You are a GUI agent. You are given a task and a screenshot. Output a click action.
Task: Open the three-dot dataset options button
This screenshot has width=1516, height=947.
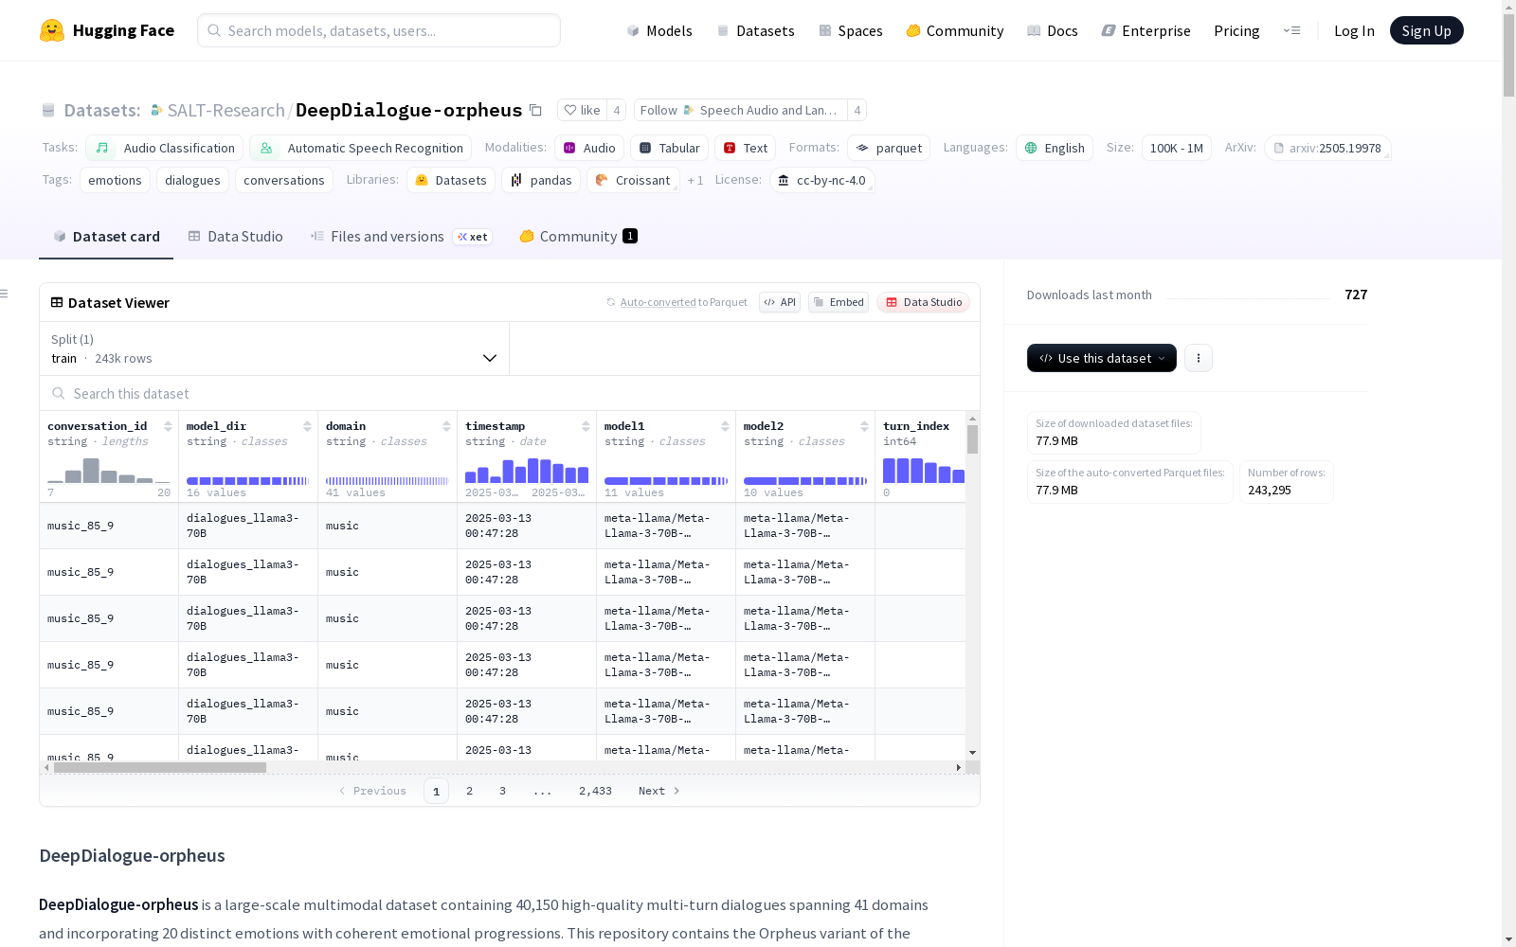tap(1199, 358)
